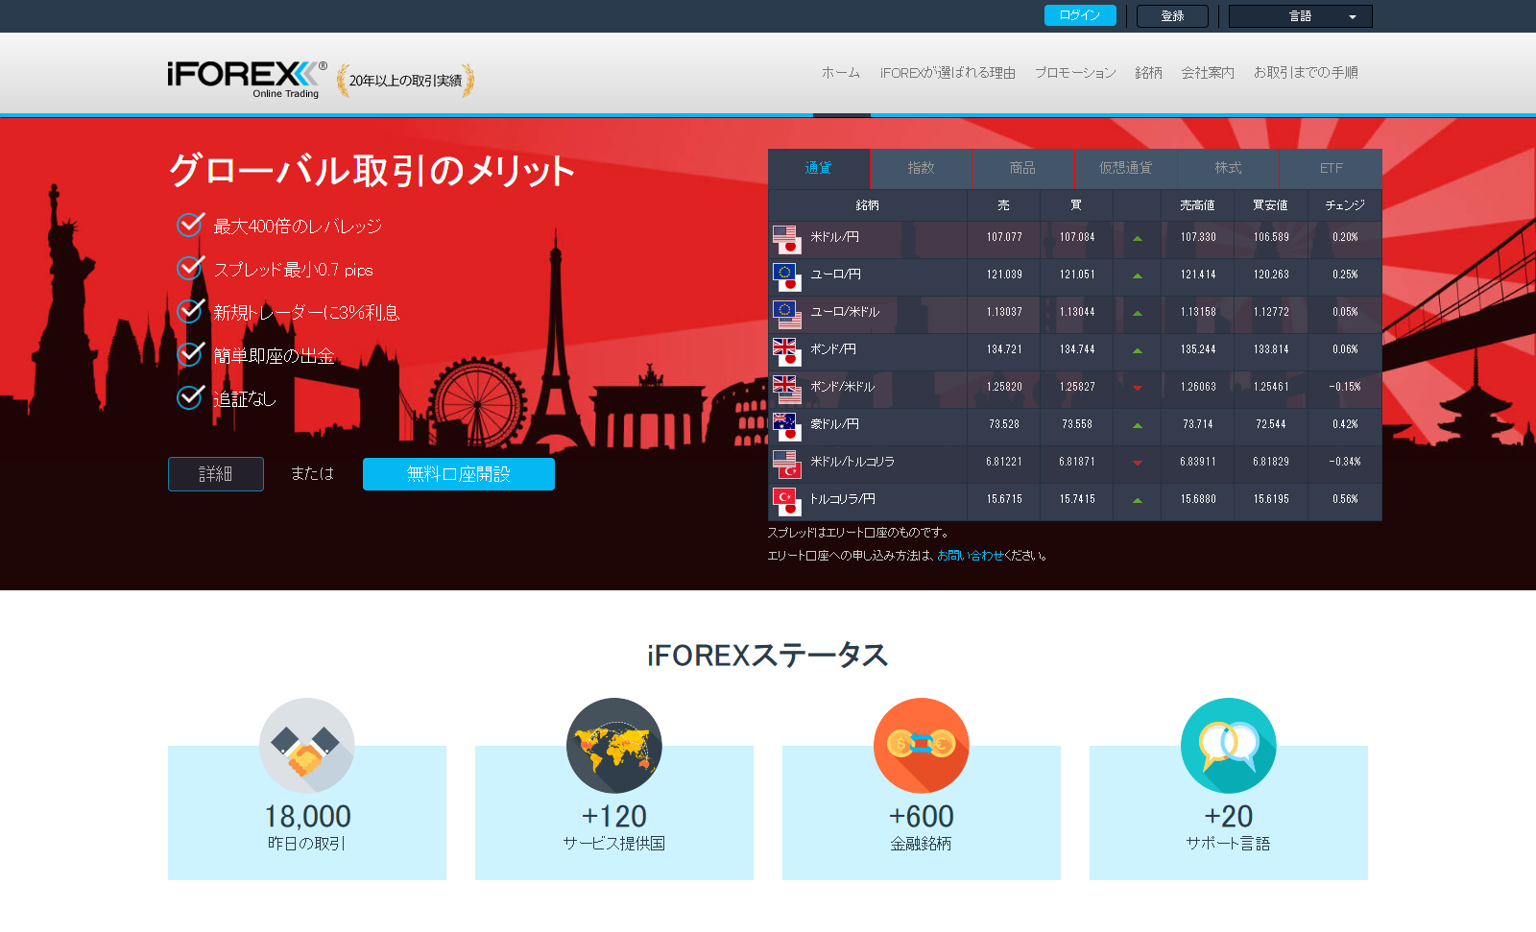Screen dimensions: 1536x932
Task: Click the トルコリラ/円 flag icon
Action: (x=787, y=502)
